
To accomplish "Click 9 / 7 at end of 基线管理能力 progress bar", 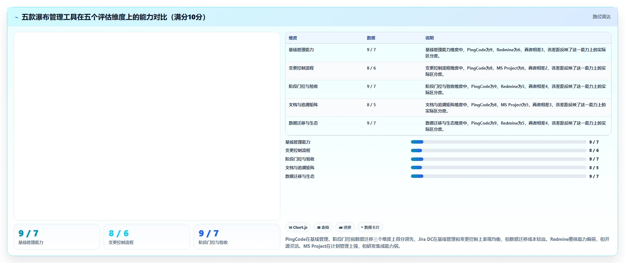I will point(594,142).
